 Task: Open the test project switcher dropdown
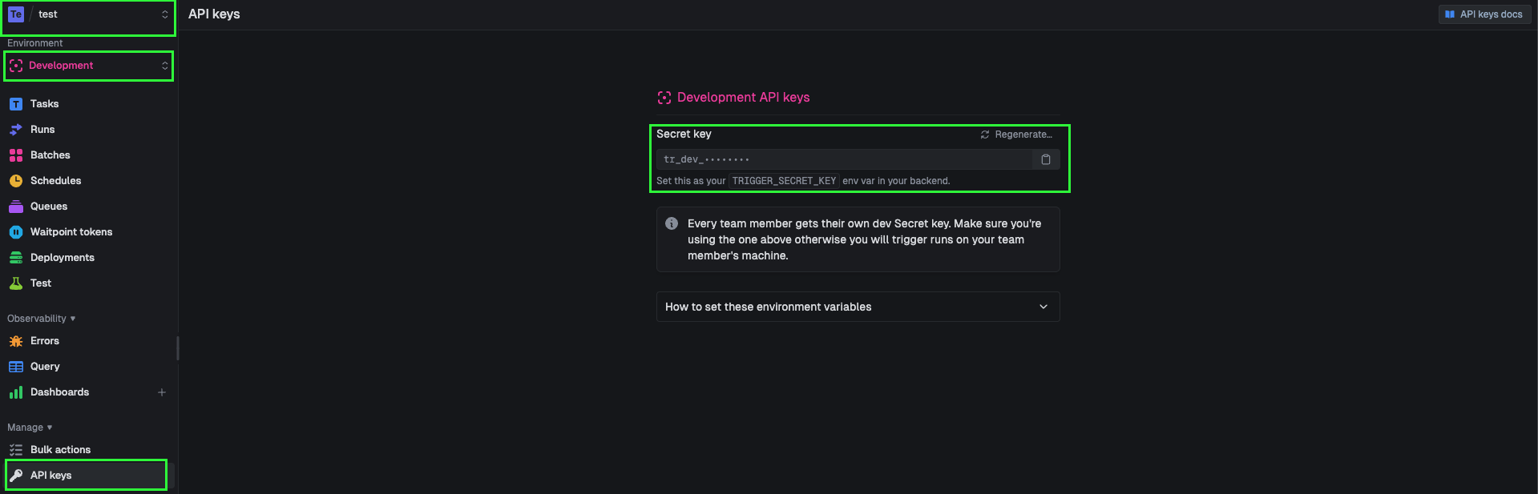click(x=88, y=14)
